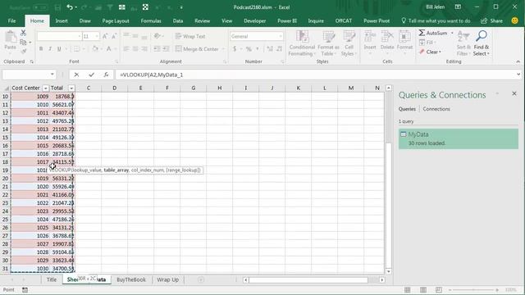
Task: Open the Name Box dropdown
Action: click(52, 75)
